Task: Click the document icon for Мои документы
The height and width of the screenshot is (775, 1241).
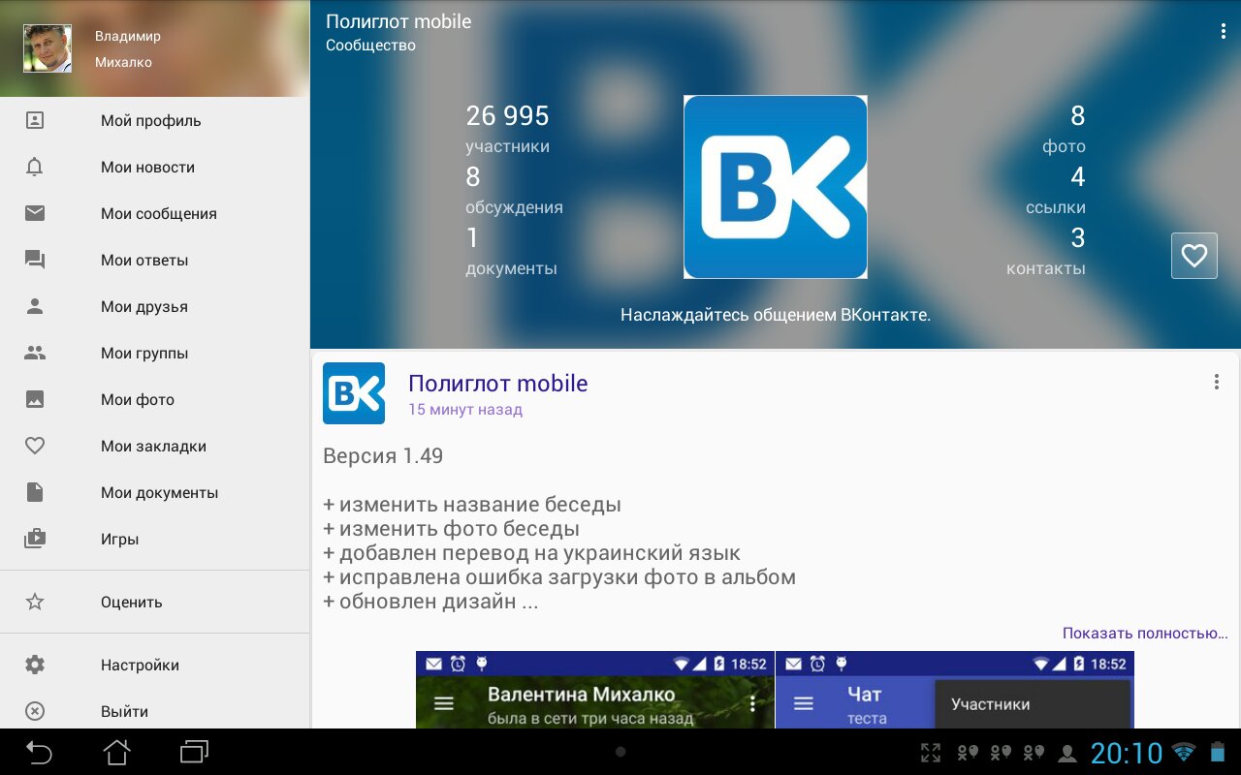Action: coord(35,493)
